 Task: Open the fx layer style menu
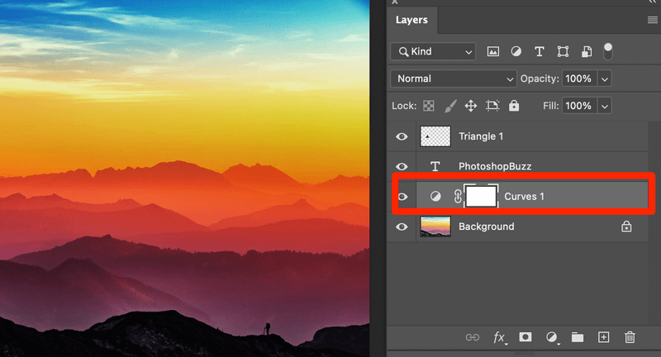click(499, 337)
